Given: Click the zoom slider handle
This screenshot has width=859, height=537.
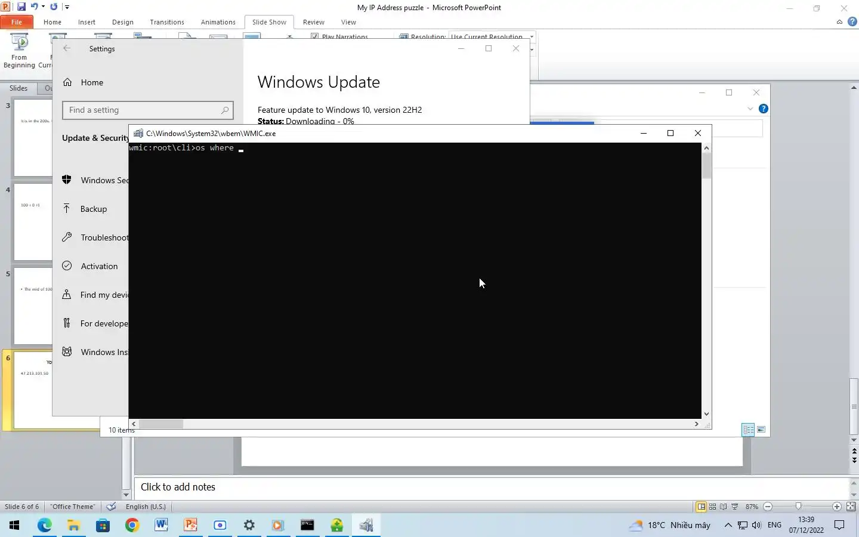Looking at the screenshot, I should (798, 507).
